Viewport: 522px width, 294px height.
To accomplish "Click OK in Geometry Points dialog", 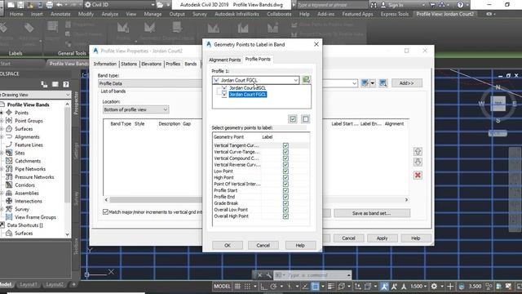I will click(x=228, y=245).
